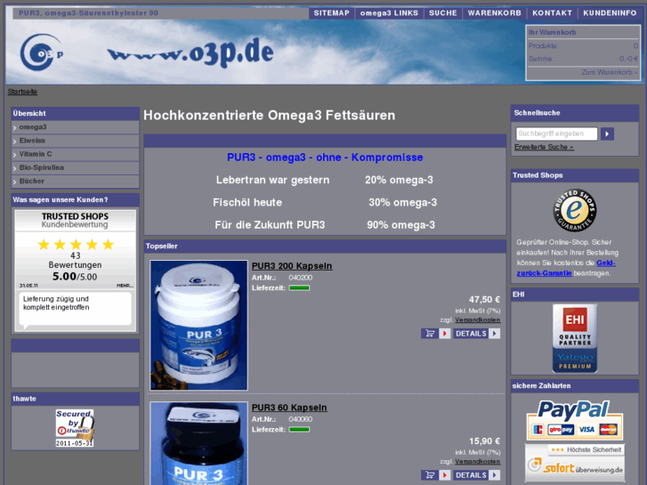The width and height of the screenshot is (647, 485).
Task: Click the www.o3p.de banner title
Action: click(x=190, y=53)
